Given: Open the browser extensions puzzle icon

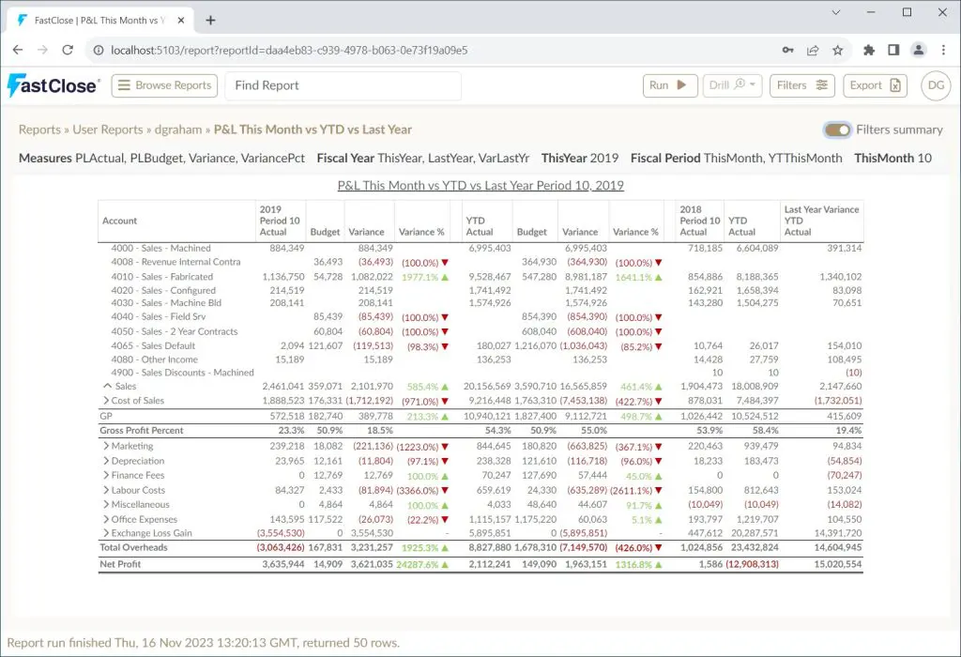Looking at the screenshot, I should pyautogui.click(x=868, y=51).
